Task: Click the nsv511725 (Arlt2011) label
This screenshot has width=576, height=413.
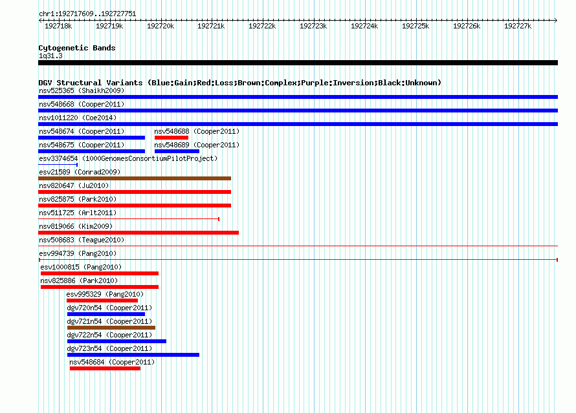Action: tap(78, 213)
